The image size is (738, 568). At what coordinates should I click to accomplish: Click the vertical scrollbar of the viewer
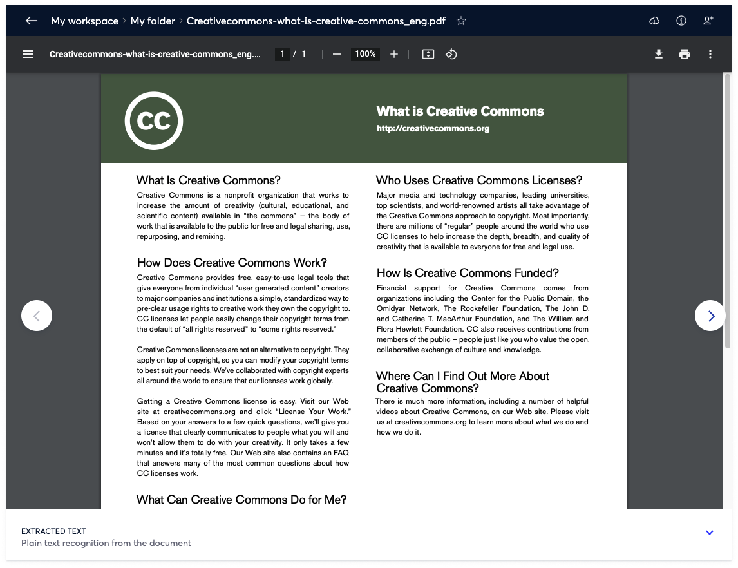pyautogui.click(x=728, y=211)
